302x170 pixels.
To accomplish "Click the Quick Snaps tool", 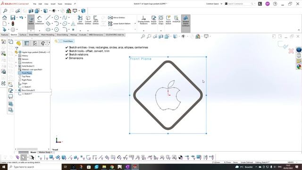I will pos(161,20).
